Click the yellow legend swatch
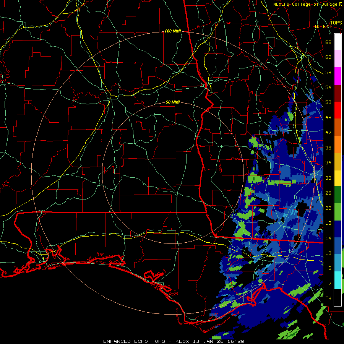This screenshot has height=344, width=344. [338, 178]
